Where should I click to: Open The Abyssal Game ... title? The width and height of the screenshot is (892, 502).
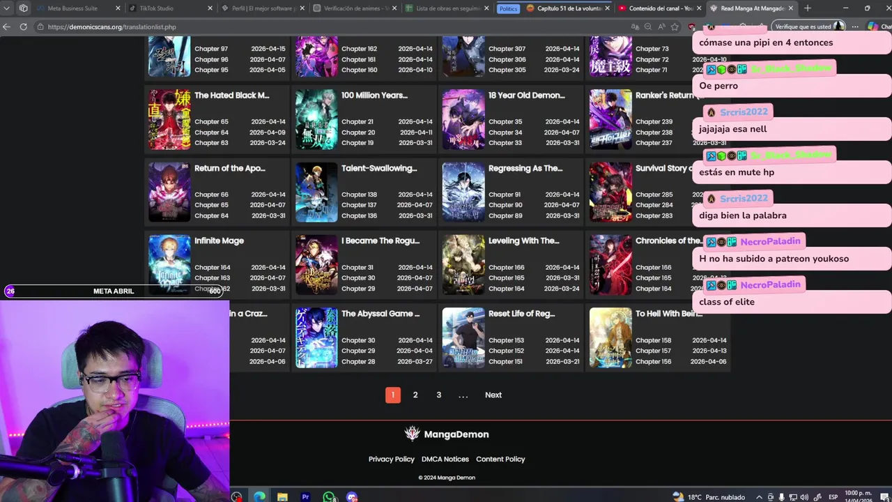[x=380, y=314]
